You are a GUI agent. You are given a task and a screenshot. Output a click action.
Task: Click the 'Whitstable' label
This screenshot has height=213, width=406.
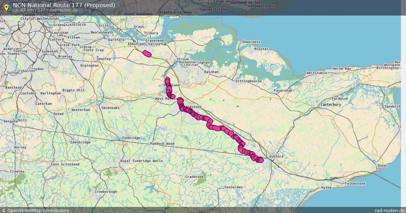[x=317, y=73]
